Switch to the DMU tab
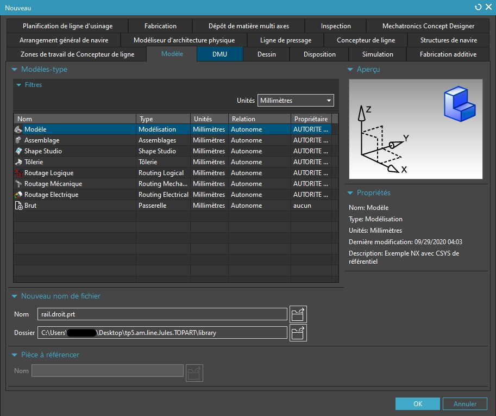The width and height of the screenshot is (496, 416). coord(220,54)
